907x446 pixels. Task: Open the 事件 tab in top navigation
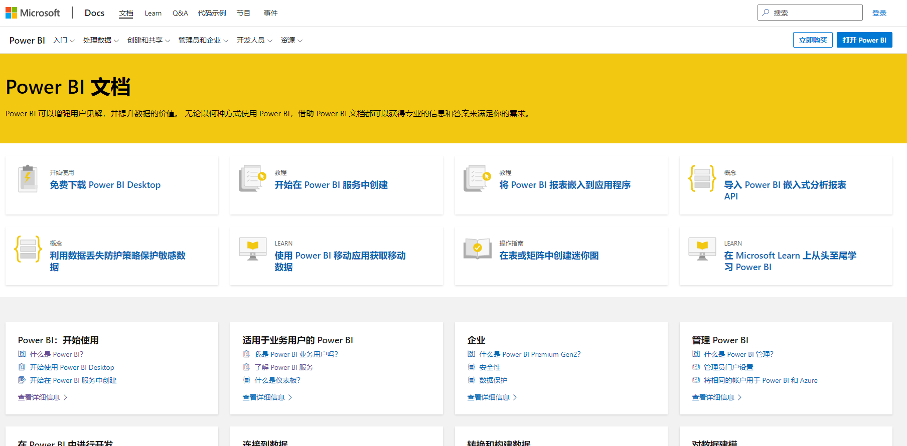pos(270,13)
